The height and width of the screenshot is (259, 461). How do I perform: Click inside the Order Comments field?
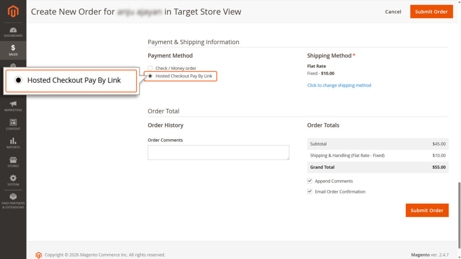(218, 152)
